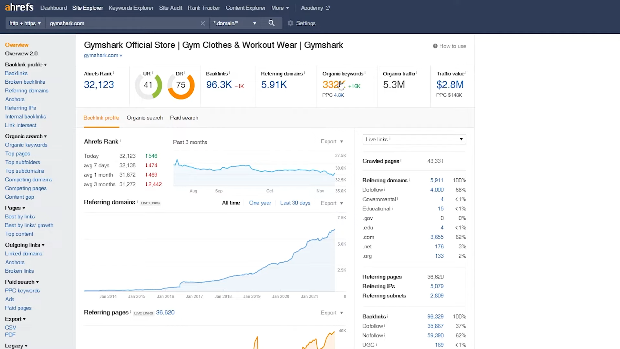Click the search magnifier icon
This screenshot has width=620, height=349.
tap(272, 23)
